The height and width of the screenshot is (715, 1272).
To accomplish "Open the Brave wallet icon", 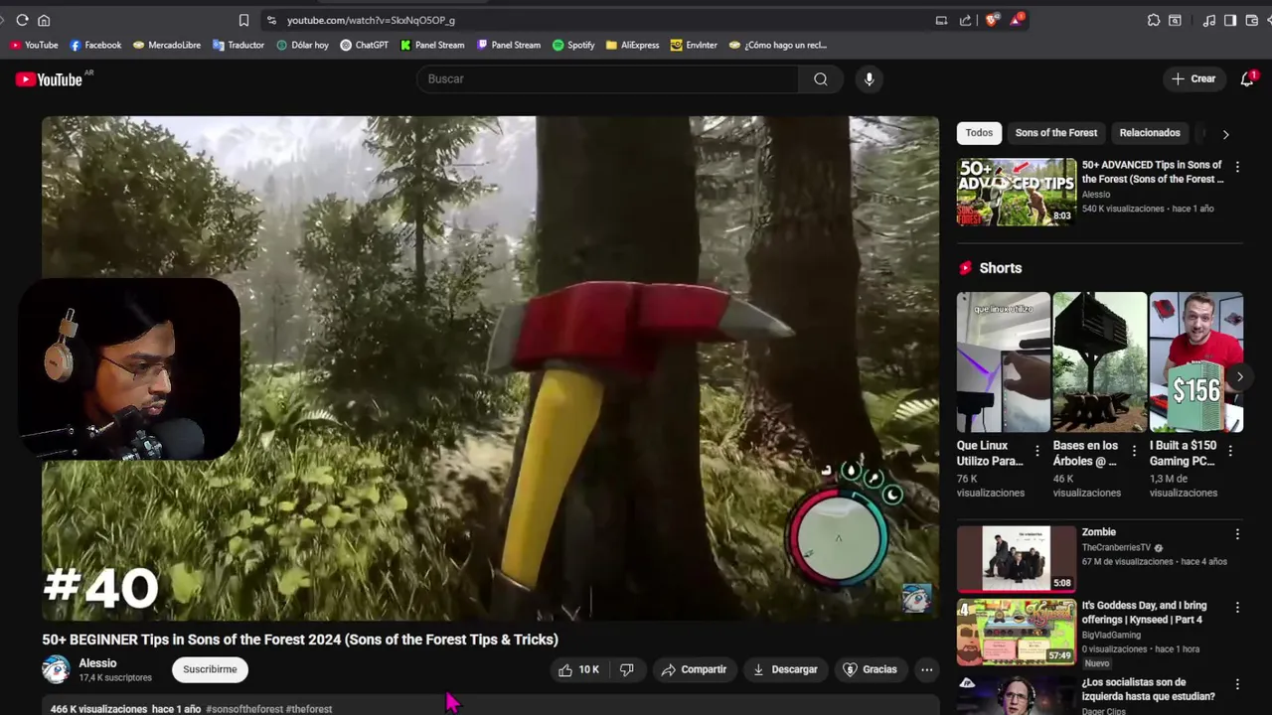I will (1251, 20).
